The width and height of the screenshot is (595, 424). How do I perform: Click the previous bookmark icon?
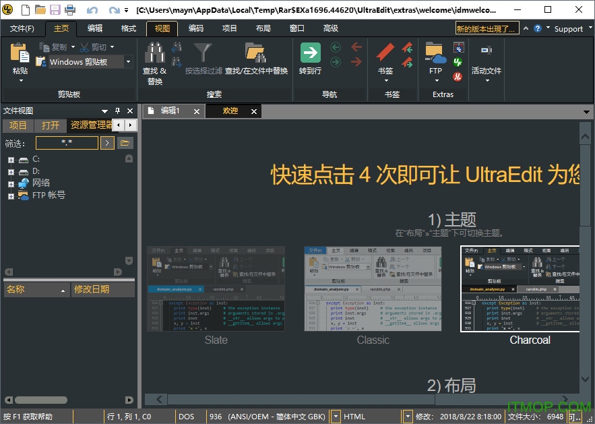pyautogui.click(x=408, y=47)
